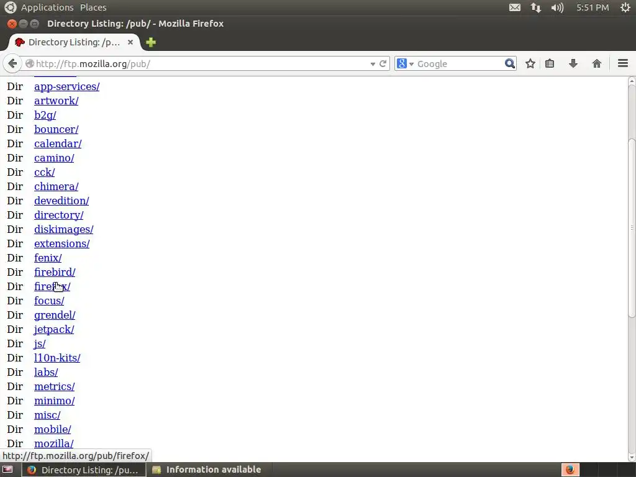
Task: Bookmark this page with the star icon
Action: pos(530,64)
